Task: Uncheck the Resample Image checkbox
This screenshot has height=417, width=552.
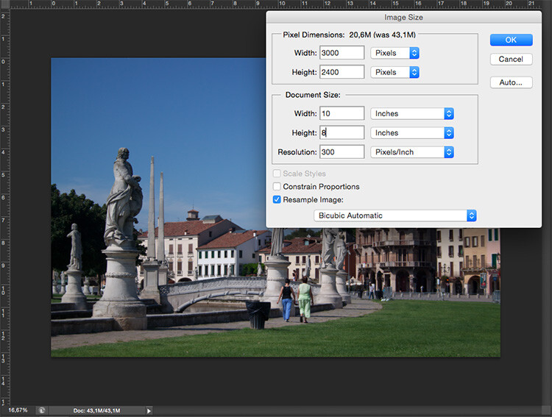Action: (x=277, y=199)
